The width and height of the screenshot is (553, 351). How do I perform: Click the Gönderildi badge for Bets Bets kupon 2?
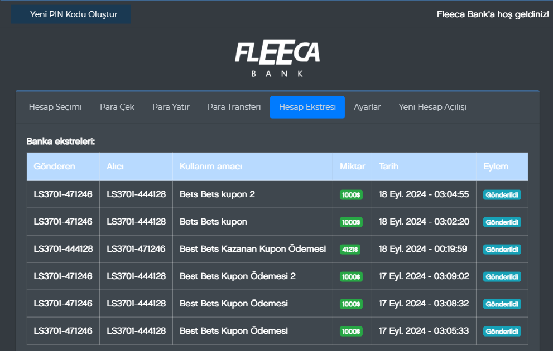502,195
